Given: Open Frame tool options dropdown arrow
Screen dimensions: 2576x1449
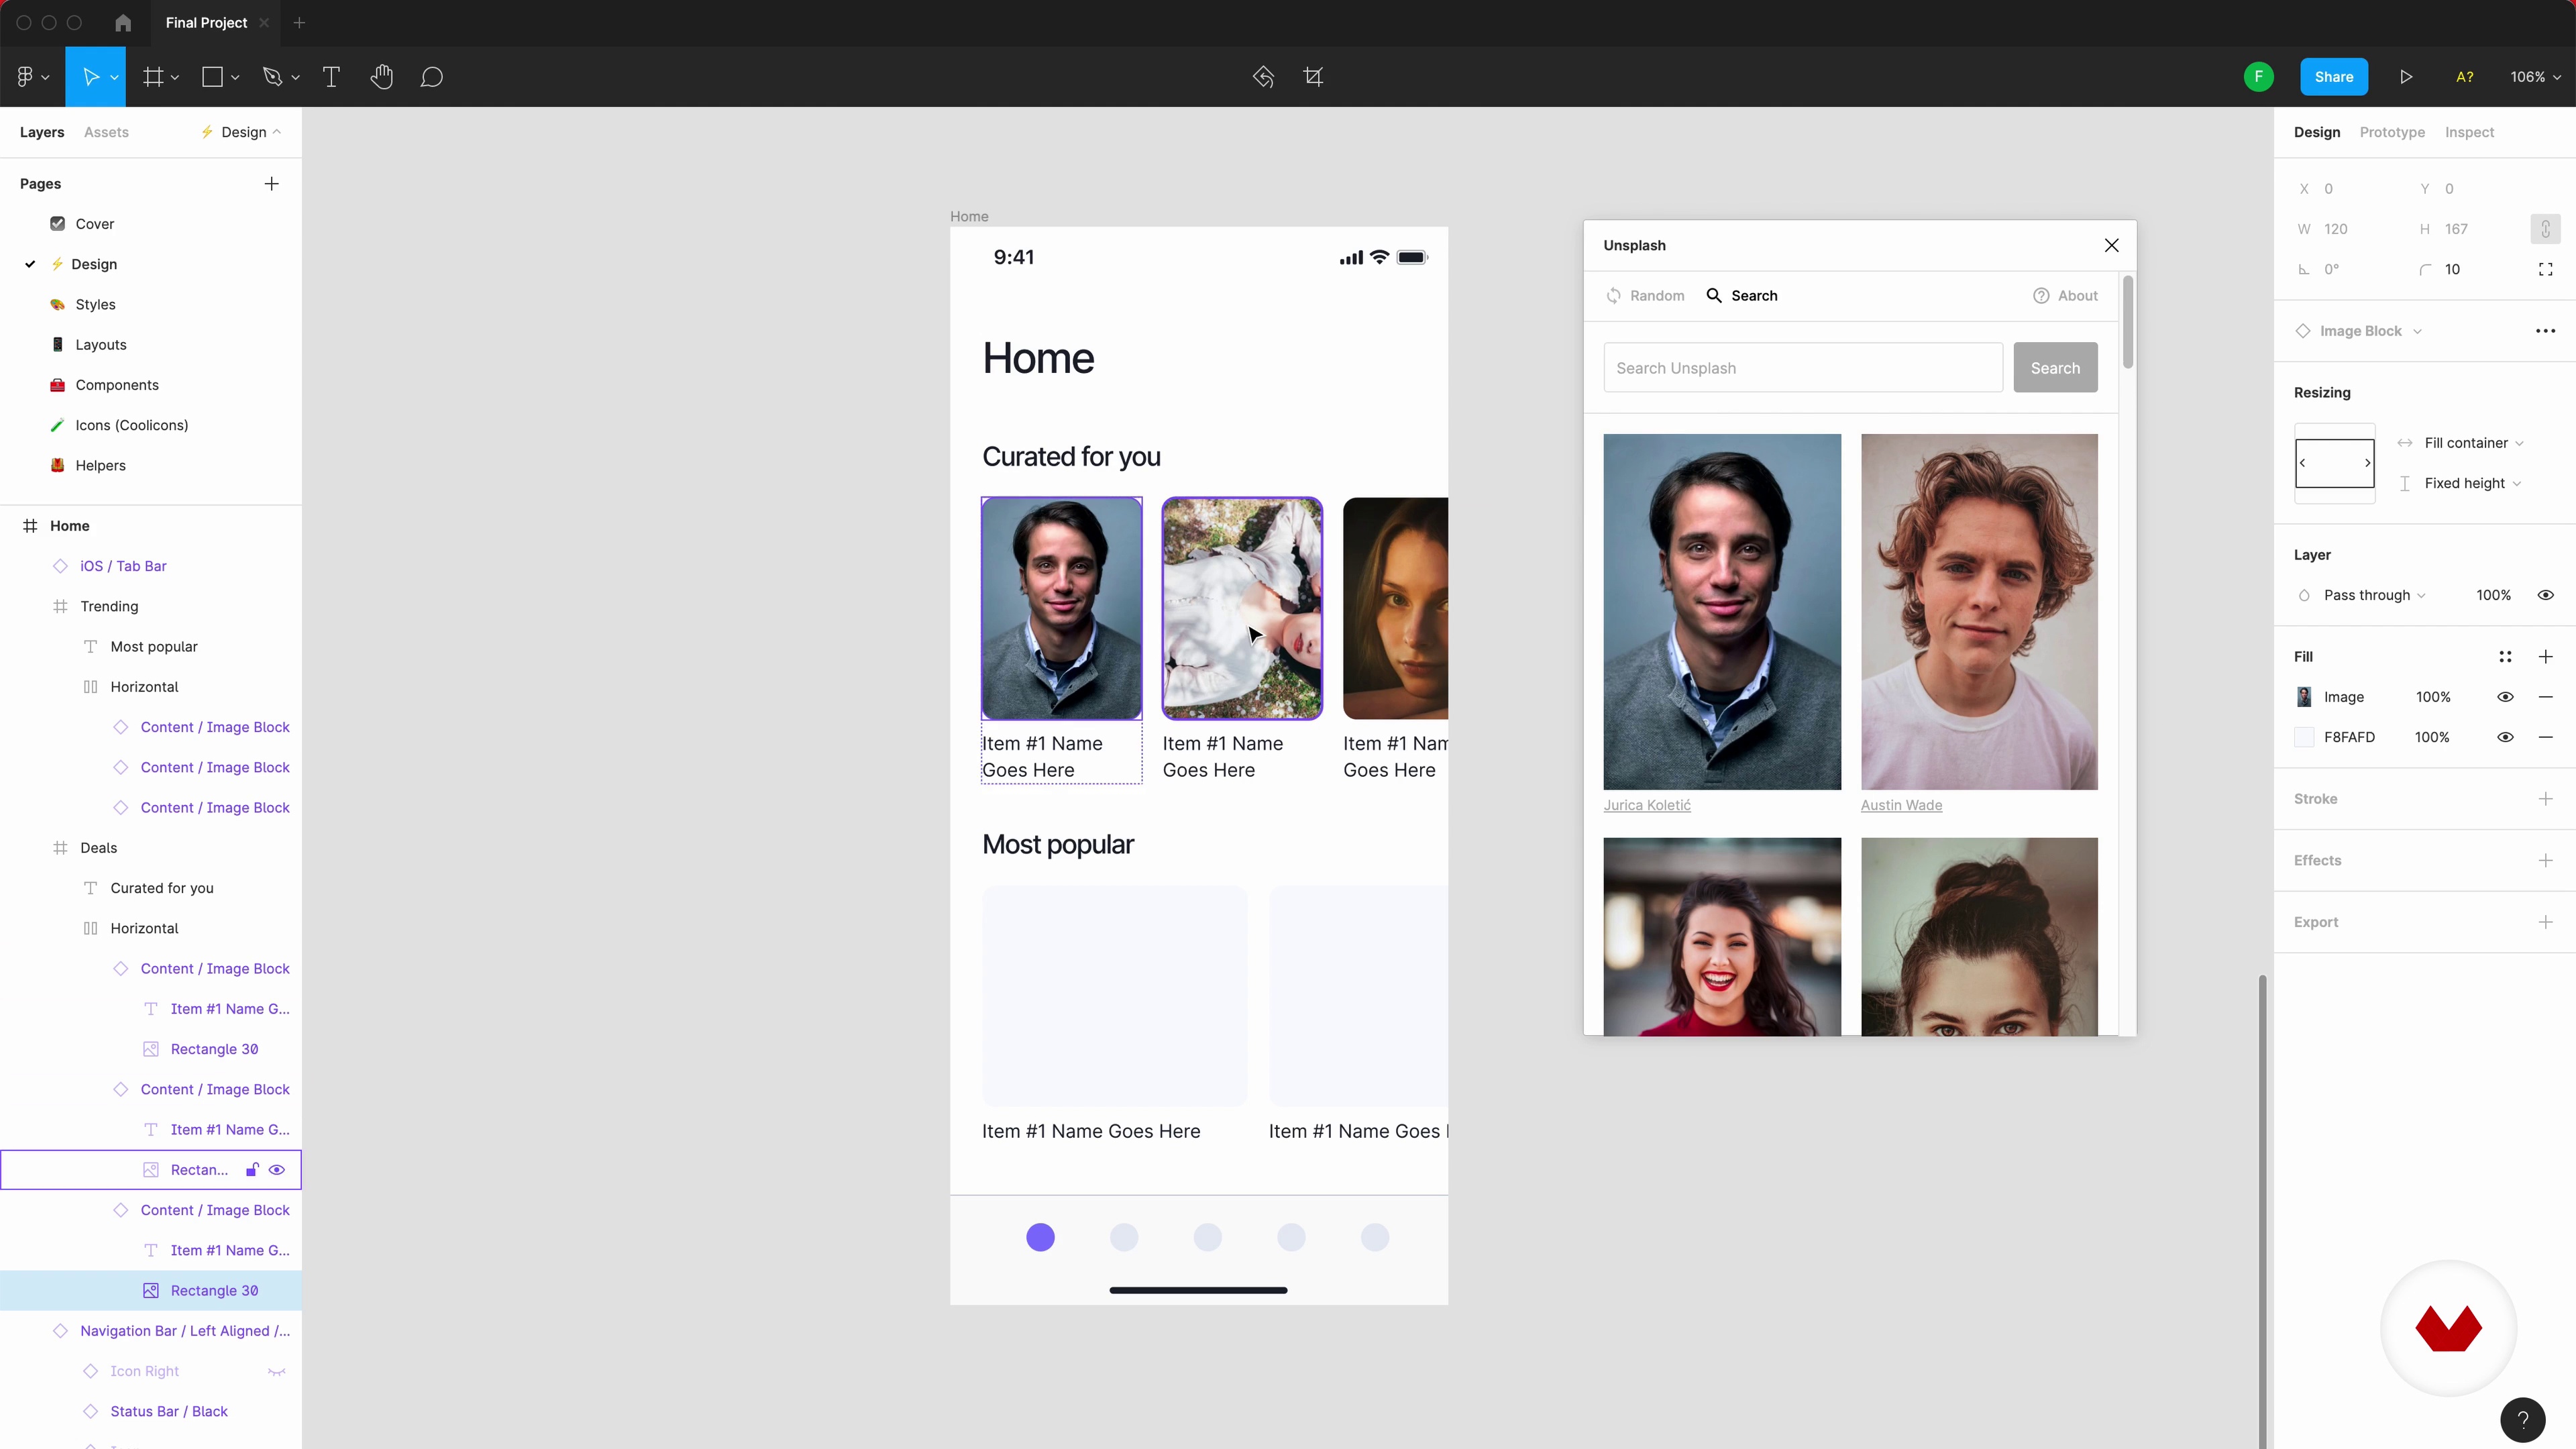Looking at the screenshot, I should pos(175,78).
